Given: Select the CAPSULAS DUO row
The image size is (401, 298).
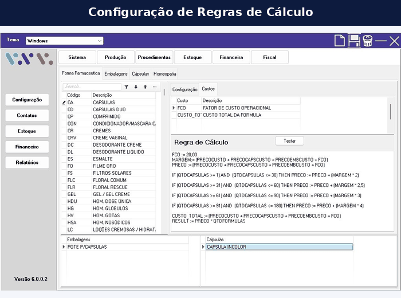Looking at the screenshot, I should tap(109, 109).
